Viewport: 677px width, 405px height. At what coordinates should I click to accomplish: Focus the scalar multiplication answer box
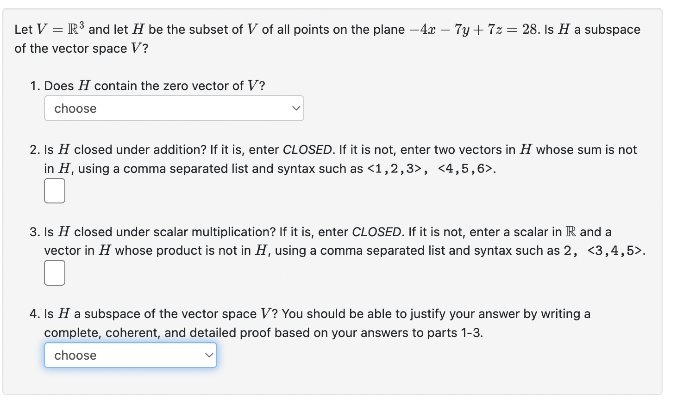pos(54,273)
